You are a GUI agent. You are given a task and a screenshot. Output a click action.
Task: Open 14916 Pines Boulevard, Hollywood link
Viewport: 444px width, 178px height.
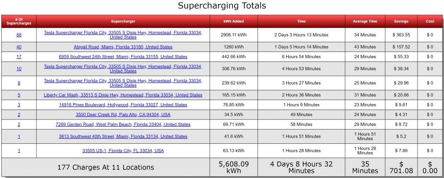tap(123, 105)
